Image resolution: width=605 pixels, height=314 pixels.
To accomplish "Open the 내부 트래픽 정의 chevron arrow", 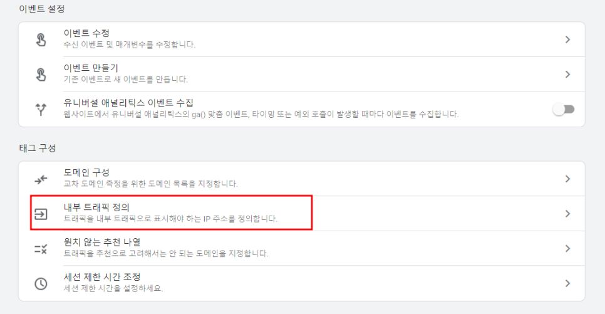I will pyautogui.click(x=567, y=214).
